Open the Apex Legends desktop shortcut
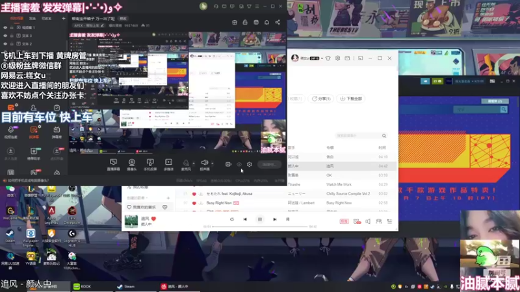Viewport: 520px width, 292px height. click(x=51, y=215)
